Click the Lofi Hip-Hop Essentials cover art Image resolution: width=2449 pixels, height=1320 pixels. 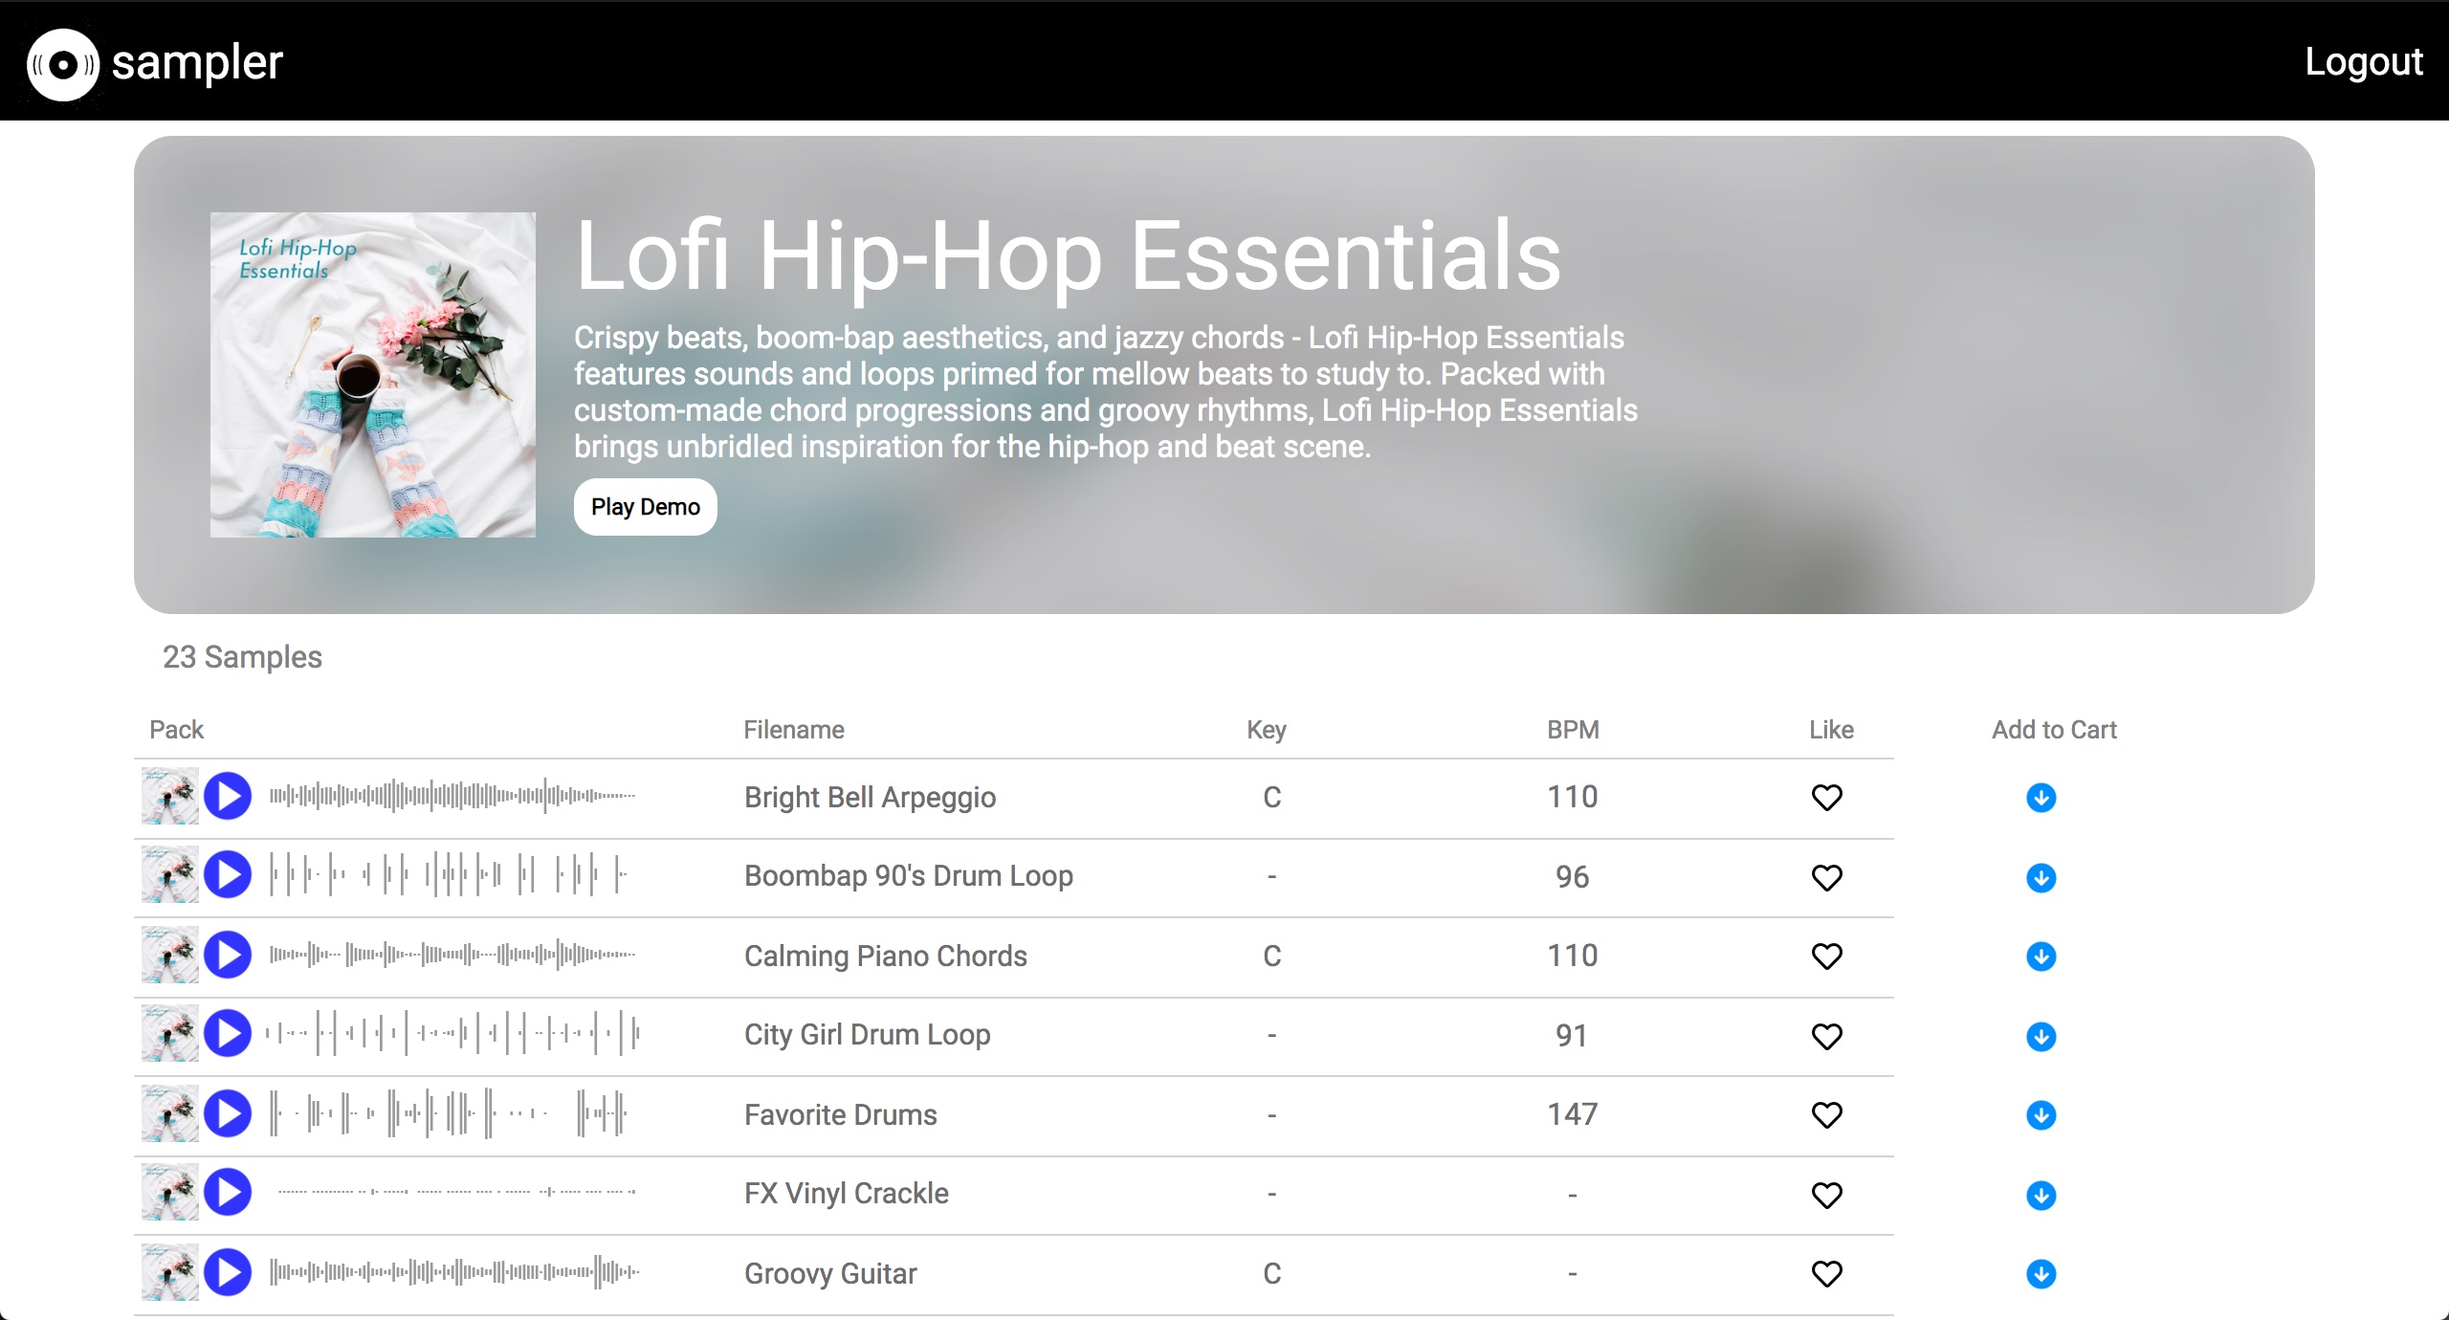(x=373, y=375)
